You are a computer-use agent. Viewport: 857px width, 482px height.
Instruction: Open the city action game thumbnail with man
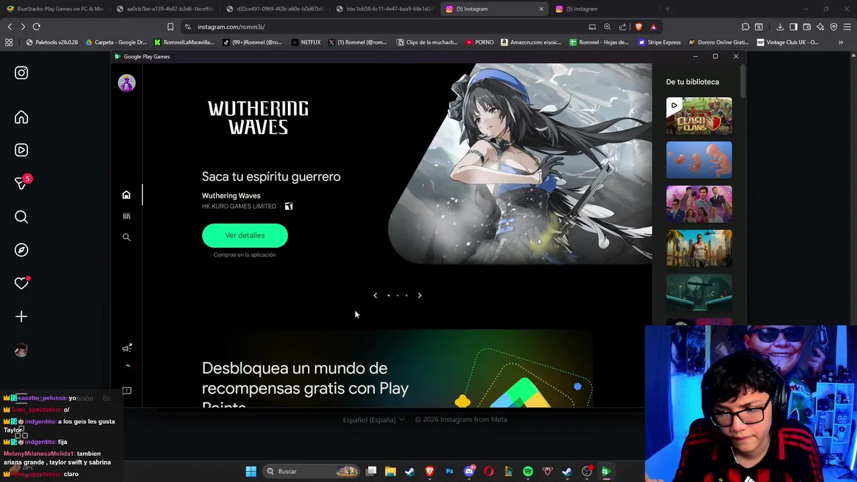699,248
